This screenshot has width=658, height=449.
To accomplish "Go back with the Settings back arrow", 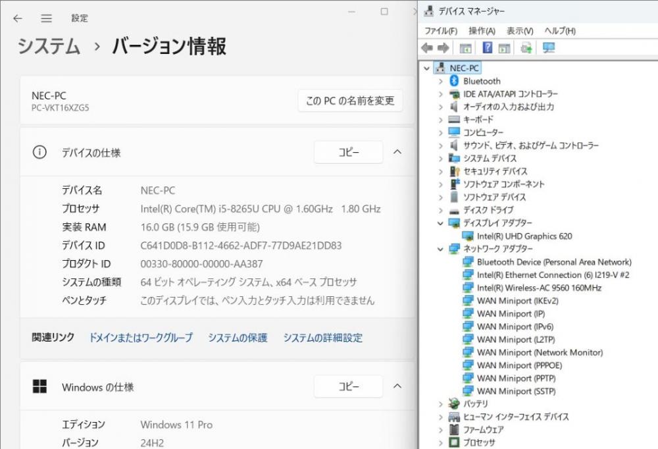I will click(x=18, y=18).
